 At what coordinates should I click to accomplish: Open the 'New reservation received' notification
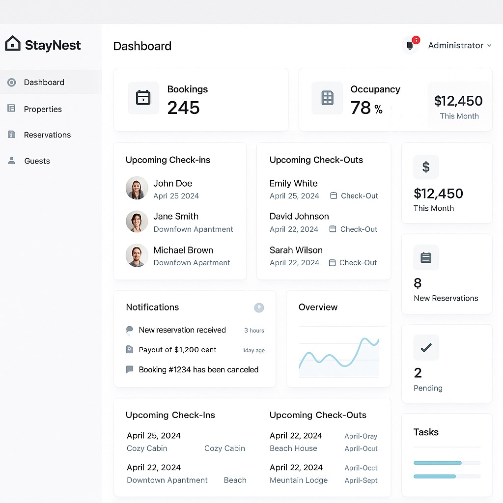coord(182,330)
